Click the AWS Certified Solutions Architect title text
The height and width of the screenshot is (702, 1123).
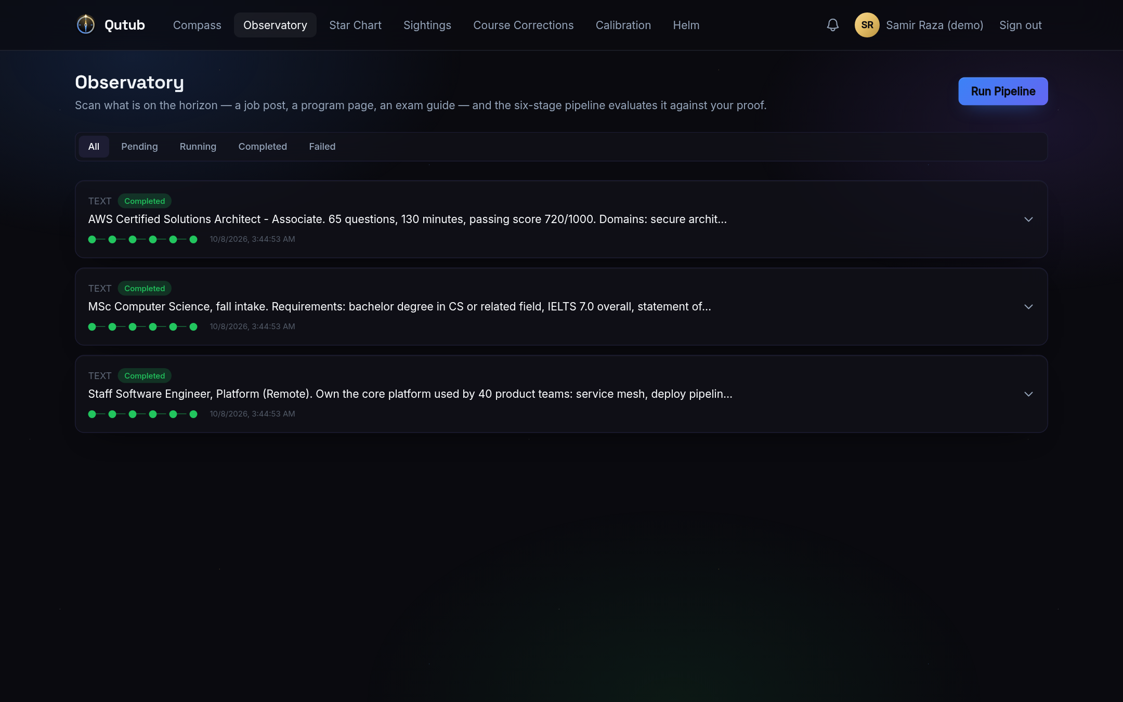pyautogui.click(x=407, y=219)
